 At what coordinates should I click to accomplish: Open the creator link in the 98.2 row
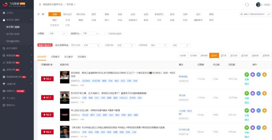(x=183, y=76)
